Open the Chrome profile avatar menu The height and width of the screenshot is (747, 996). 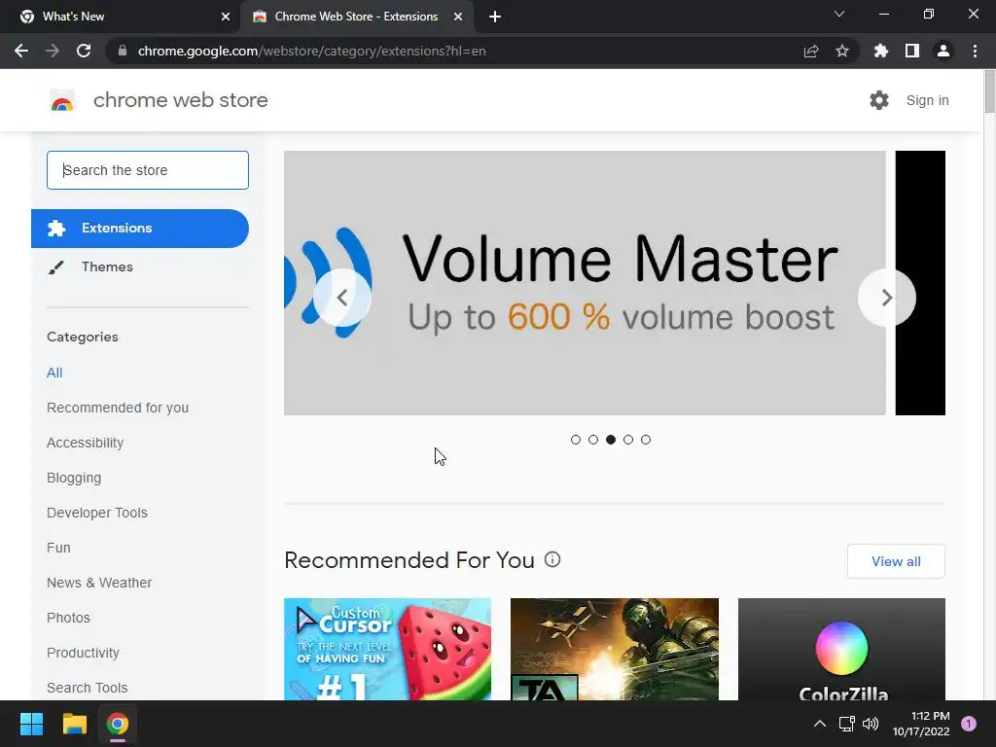pos(943,51)
